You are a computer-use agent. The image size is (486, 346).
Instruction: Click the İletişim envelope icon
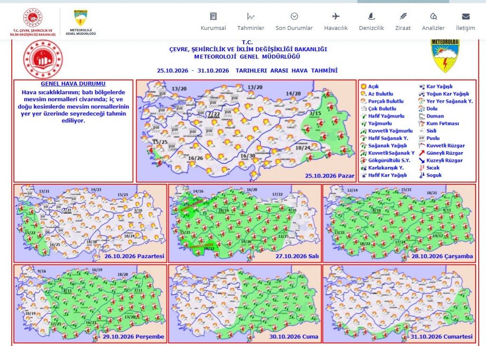click(466, 16)
